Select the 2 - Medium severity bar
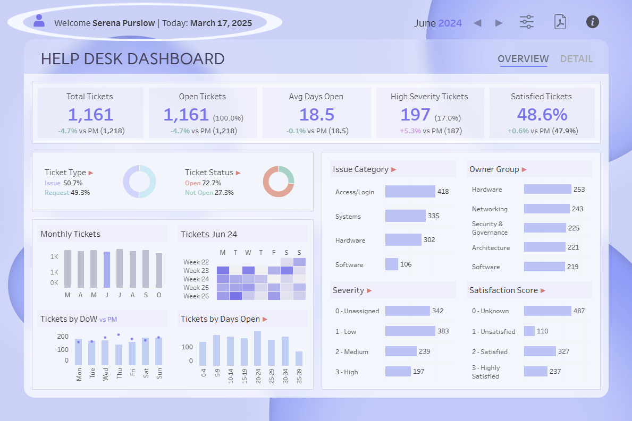 (x=401, y=351)
